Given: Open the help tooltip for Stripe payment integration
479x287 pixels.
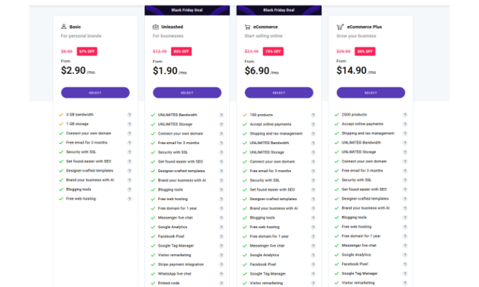Looking at the screenshot, I should [221, 265].
